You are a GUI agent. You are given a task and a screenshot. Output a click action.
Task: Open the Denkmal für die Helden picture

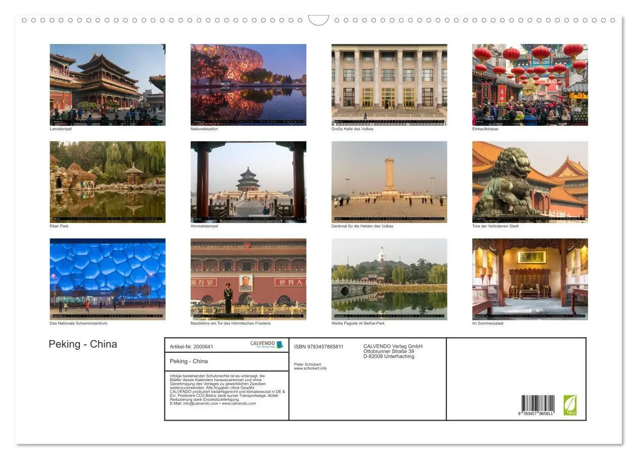[x=389, y=181]
